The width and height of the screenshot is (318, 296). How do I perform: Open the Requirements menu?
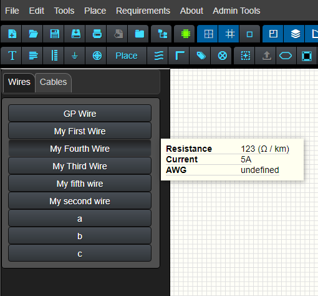pyautogui.click(x=143, y=11)
